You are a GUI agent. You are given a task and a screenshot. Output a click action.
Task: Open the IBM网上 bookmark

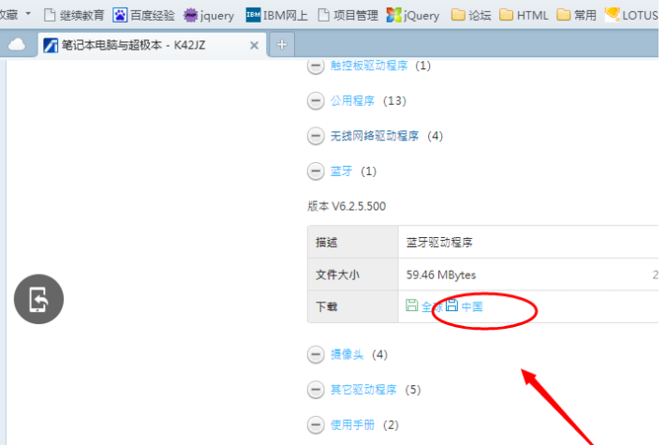(x=276, y=16)
